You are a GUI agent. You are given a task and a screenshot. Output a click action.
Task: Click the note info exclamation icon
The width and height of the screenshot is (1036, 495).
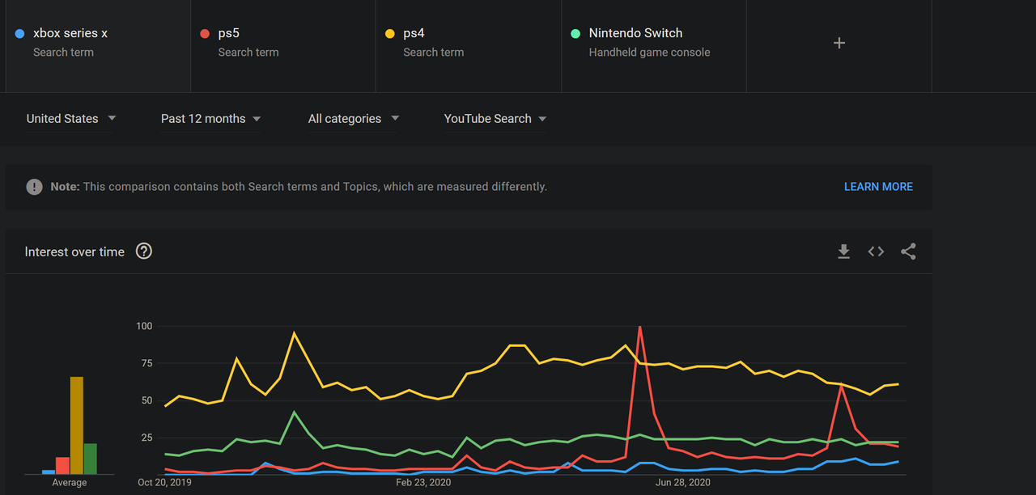34,187
